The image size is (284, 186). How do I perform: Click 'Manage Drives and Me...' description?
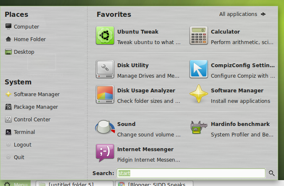click(148, 76)
